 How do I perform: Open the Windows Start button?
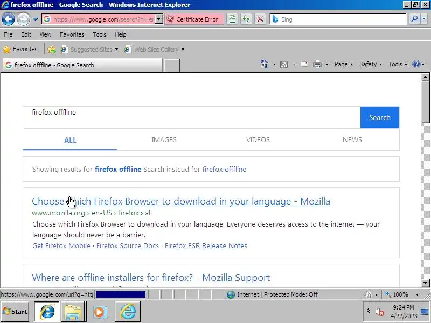[15, 312]
